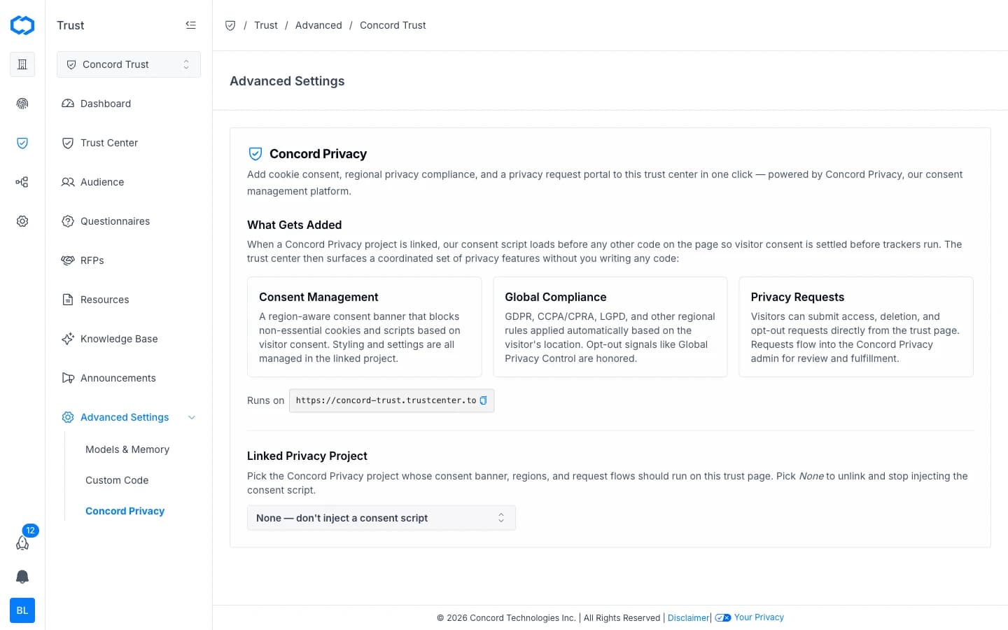Image resolution: width=1008 pixels, height=630 pixels.
Task: Click the shield icon in breadcrumb
Action: [230, 25]
